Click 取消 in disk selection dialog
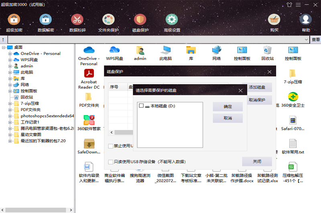Screen dimensions: 321x213 click(x=228, y=118)
